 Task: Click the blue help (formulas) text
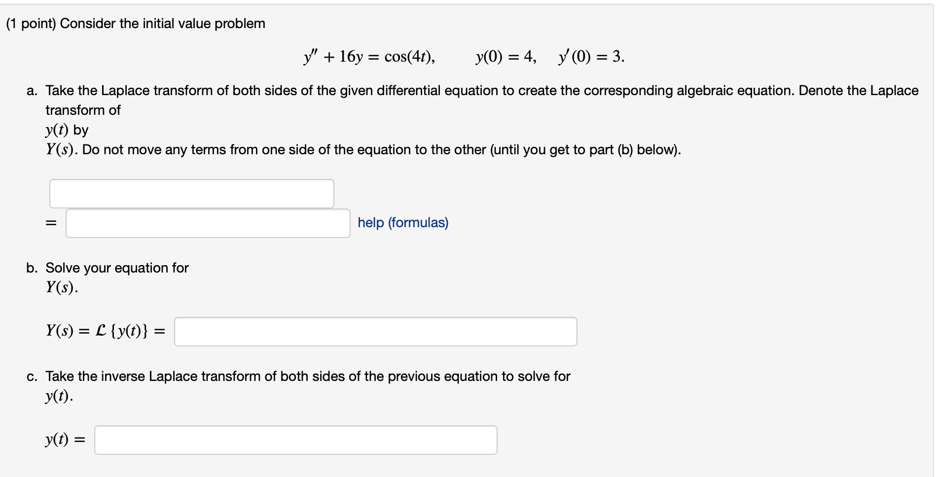402,223
